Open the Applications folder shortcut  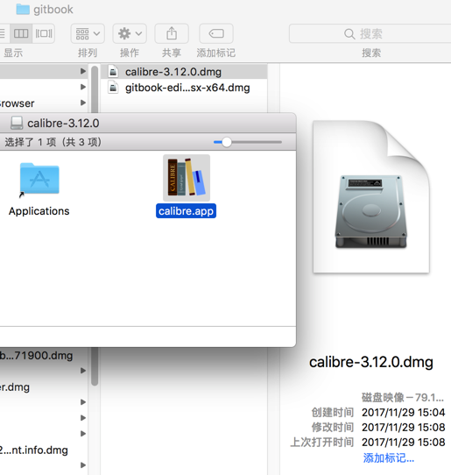pos(39,179)
